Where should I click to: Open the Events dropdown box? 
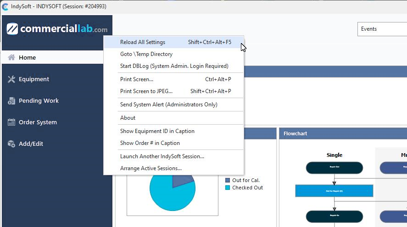click(382, 29)
